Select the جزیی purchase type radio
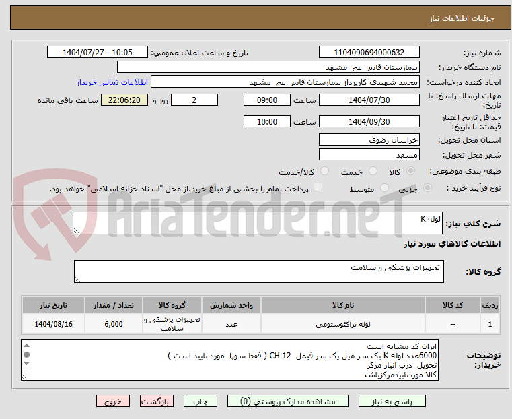 [x=427, y=187]
